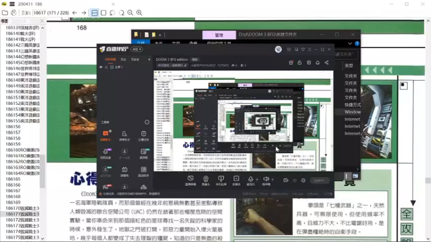Click the bookmark list scroll-up arrow
Screen dimensions: 431x242
click(43, 28)
